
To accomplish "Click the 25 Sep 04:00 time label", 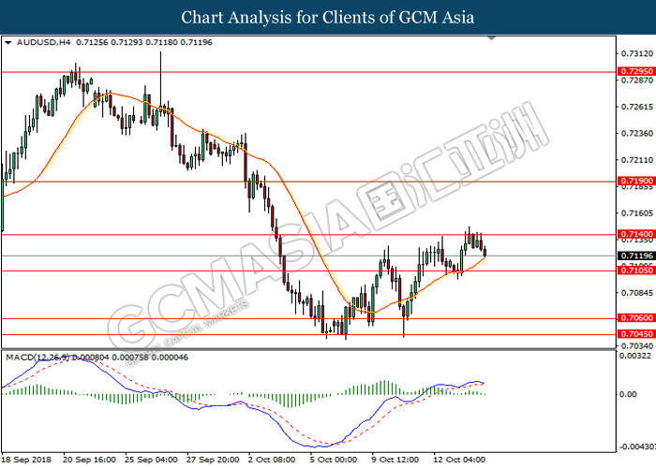I will [152, 460].
